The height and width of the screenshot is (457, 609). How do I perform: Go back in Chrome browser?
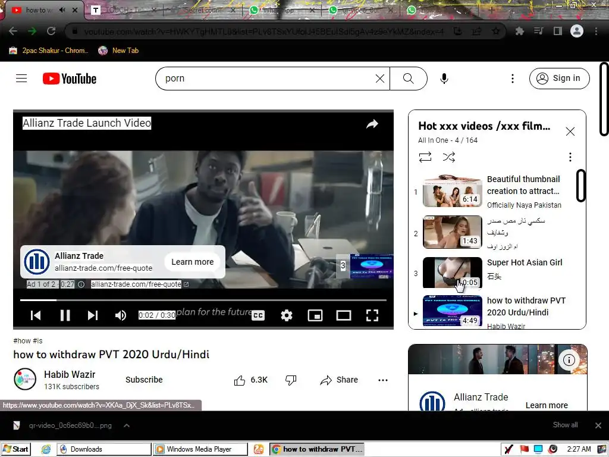pos(13,31)
